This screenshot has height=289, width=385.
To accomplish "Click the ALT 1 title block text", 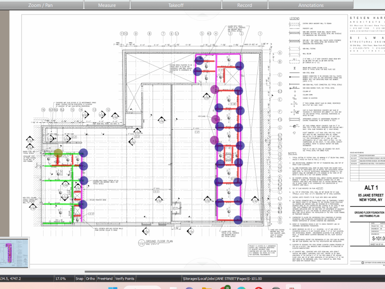I will (371, 188).
